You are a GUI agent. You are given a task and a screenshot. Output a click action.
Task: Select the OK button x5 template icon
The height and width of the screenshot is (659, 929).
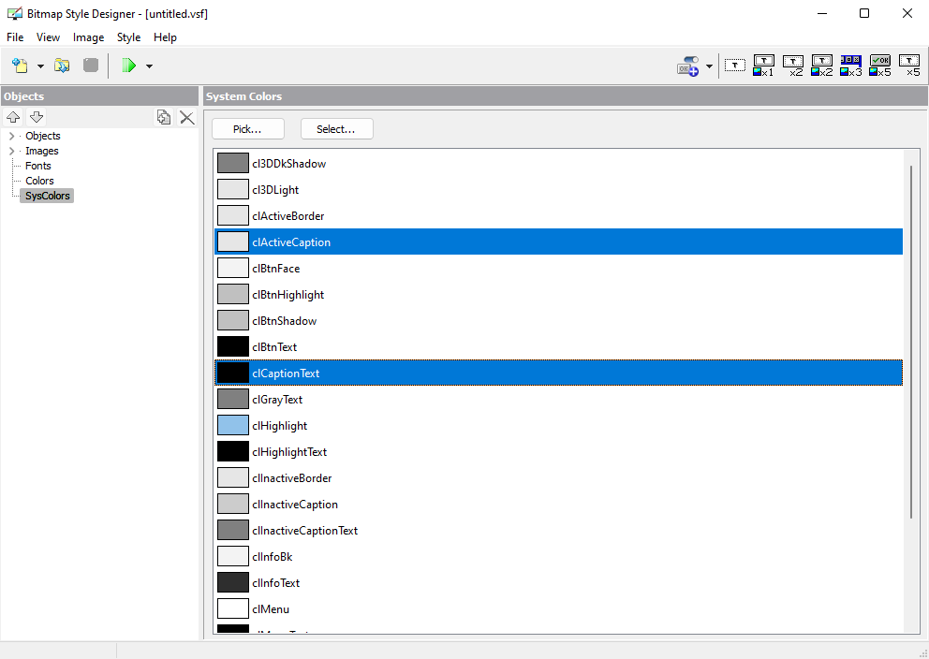tap(879, 66)
